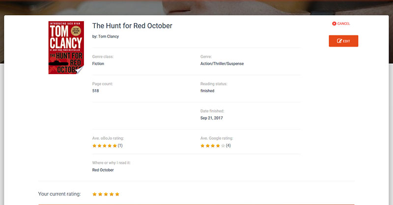The height and width of the screenshot is (205, 393).
Task: Set your current rating to one star
Action: pos(94,194)
